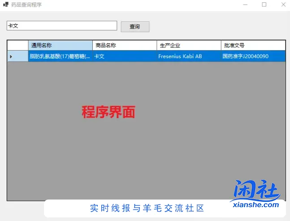The height and width of the screenshot is (221, 290).
Task: Select the 卡文 cell in 商品名称 column
Action: click(x=125, y=56)
